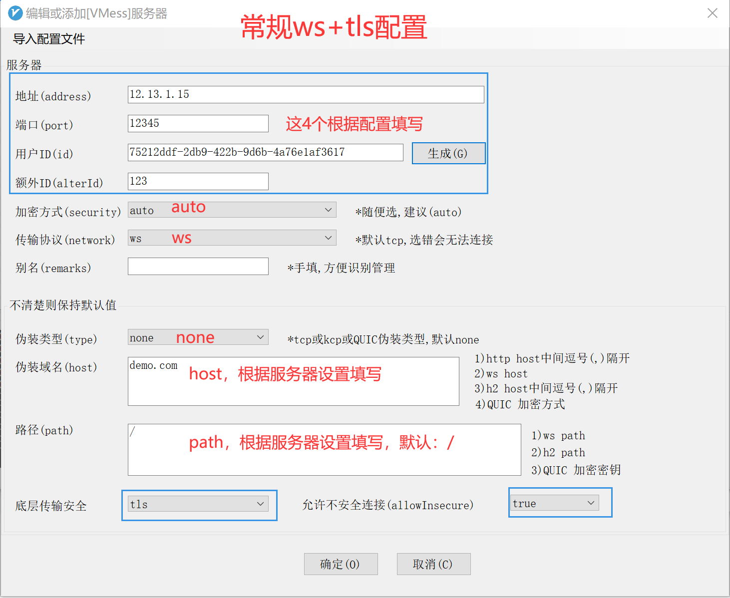The height and width of the screenshot is (598, 730).
Task: Click the 路径(path) text box
Action: click(325, 449)
